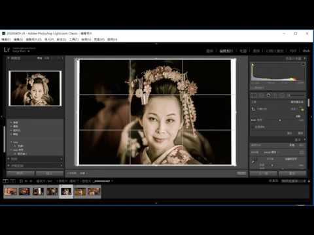Collapse the Navigator panel triangle
The height and width of the screenshot is (235, 314).
9,58
